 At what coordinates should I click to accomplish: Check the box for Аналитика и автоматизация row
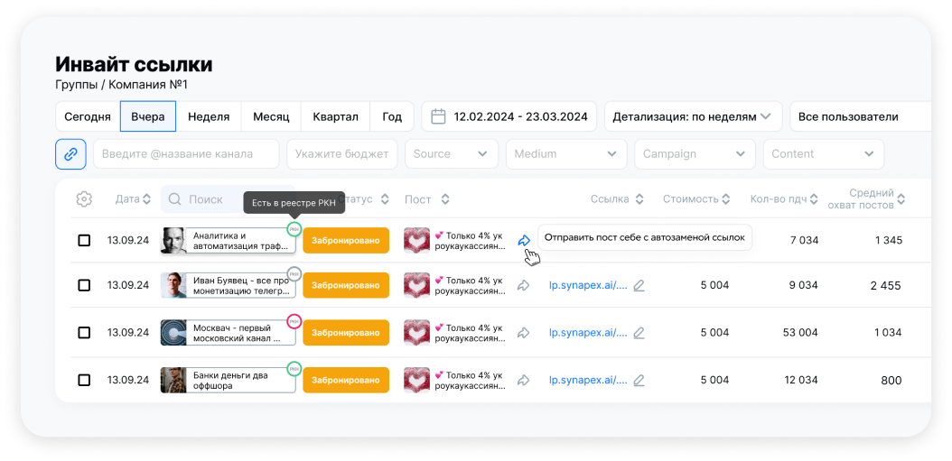coord(84,241)
